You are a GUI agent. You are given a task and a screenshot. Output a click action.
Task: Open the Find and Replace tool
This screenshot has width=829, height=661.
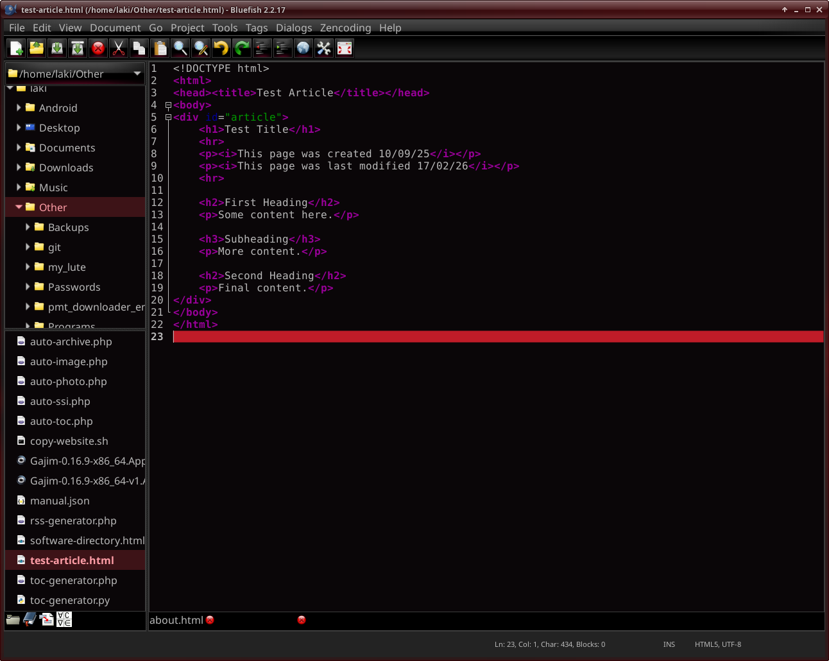tap(201, 48)
